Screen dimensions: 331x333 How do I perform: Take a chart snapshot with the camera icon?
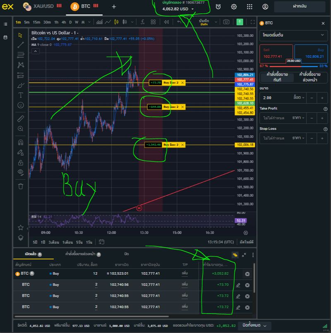point(226,22)
